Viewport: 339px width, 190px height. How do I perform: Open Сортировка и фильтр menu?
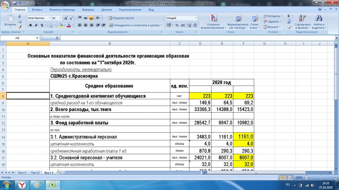[303, 21]
